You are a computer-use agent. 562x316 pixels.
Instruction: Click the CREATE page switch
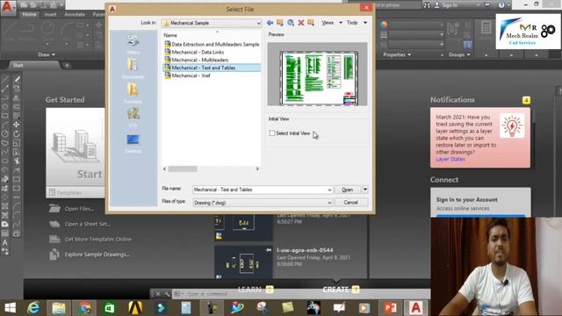[341, 290]
